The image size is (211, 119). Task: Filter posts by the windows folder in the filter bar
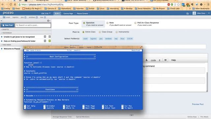[x=33, y=17]
